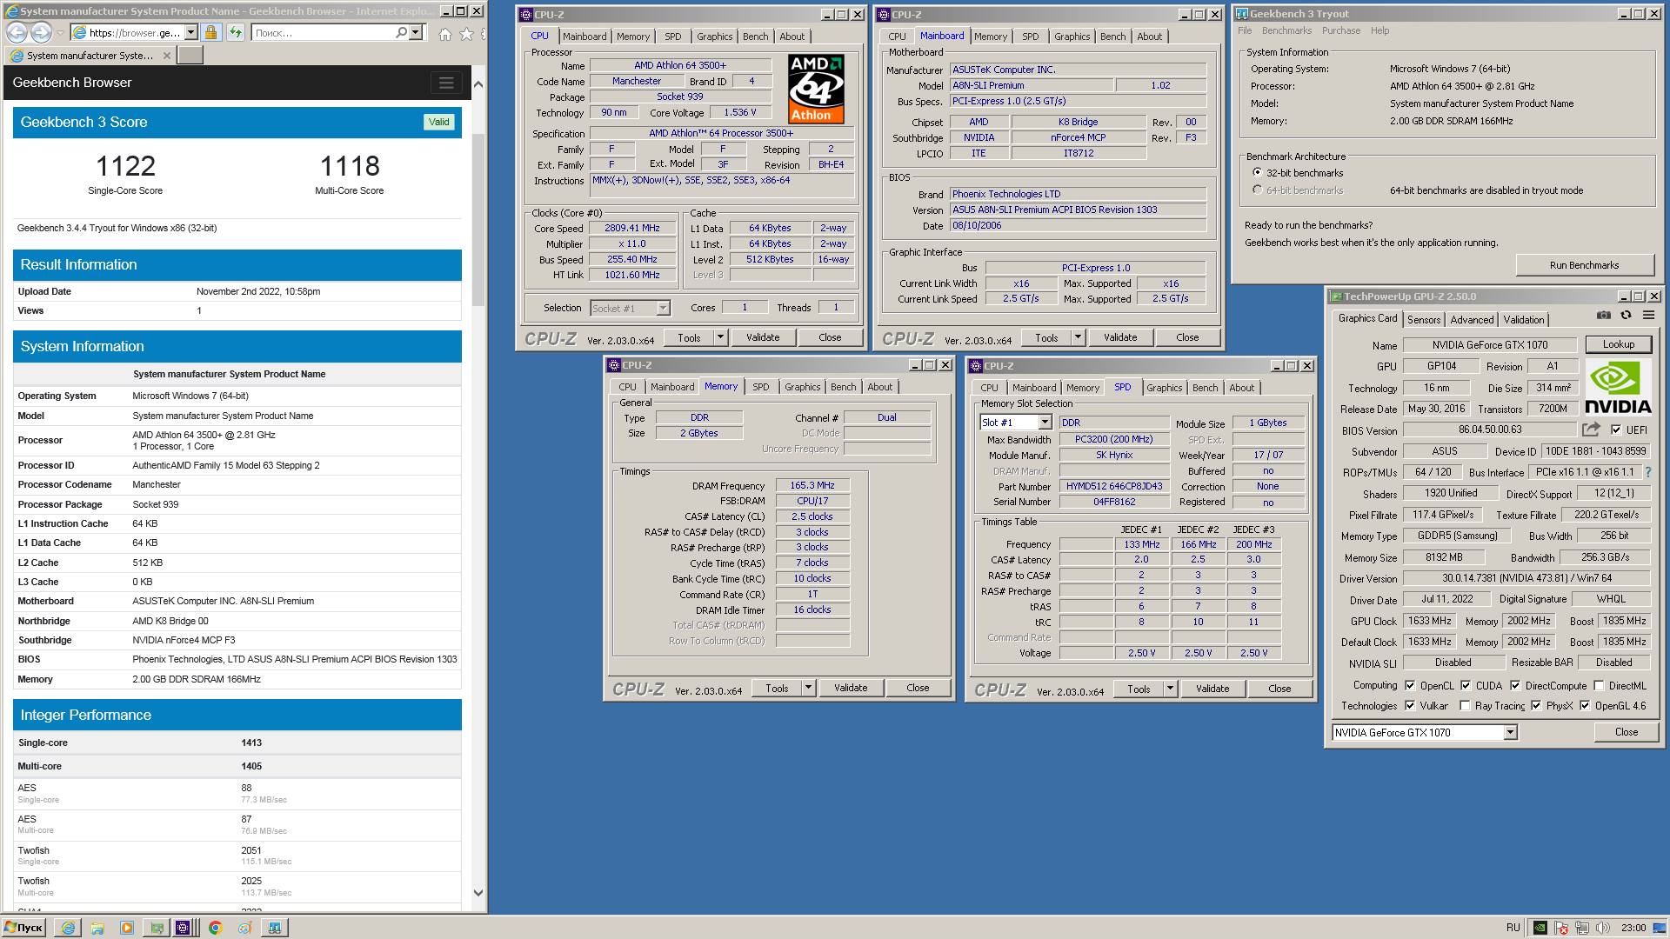
Task: Open IE address bar dropdown arrow
Action: pyautogui.click(x=190, y=32)
